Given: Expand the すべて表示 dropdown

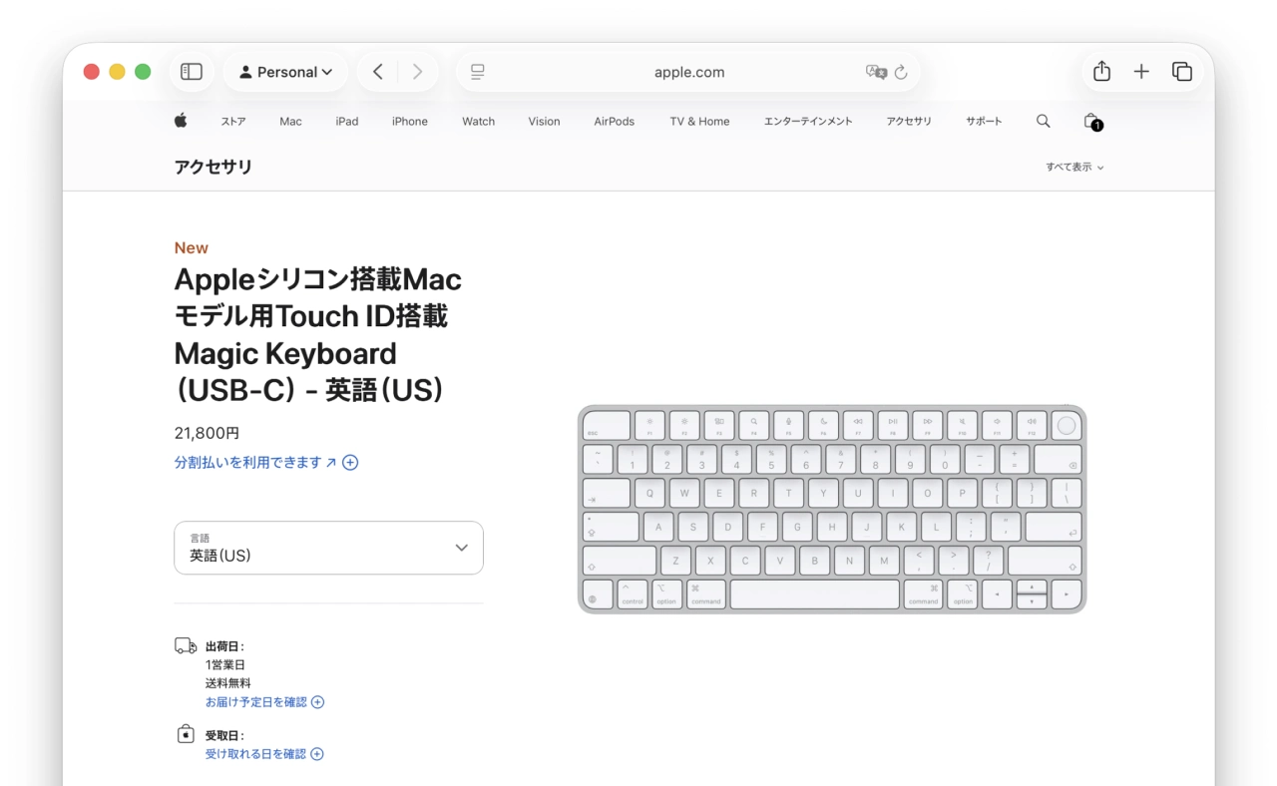Looking at the screenshot, I should point(1074,167).
